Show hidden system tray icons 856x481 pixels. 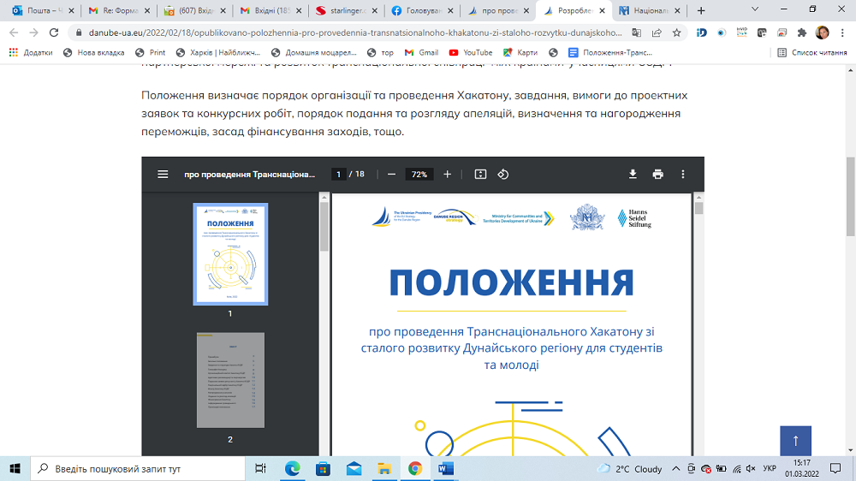pos(675,469)
